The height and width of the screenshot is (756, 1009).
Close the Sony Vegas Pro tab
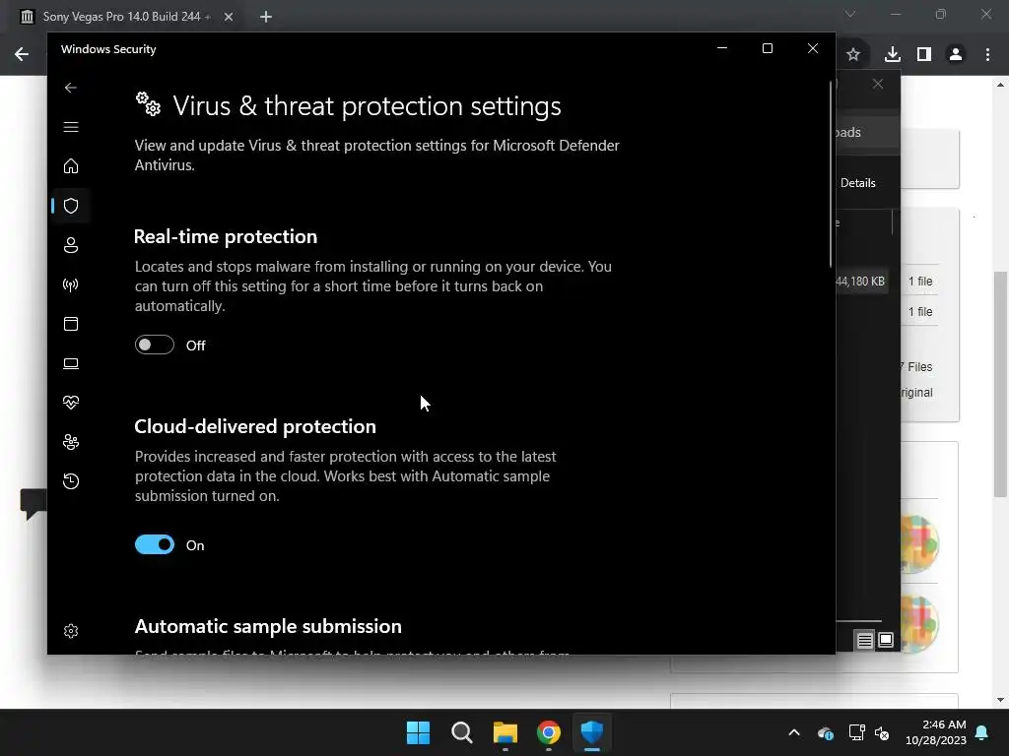coord(229,17)
